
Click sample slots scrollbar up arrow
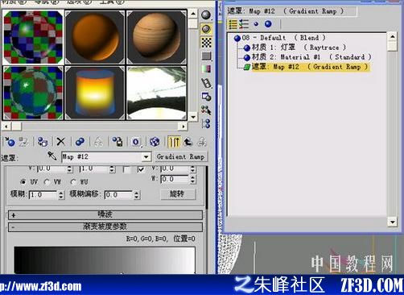coord(193,14)
